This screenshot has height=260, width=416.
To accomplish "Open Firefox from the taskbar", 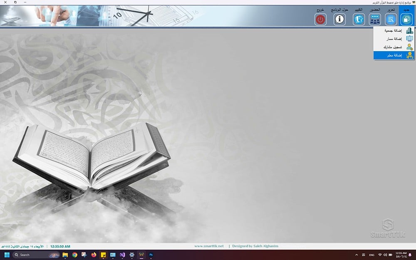I will [94, 255].
